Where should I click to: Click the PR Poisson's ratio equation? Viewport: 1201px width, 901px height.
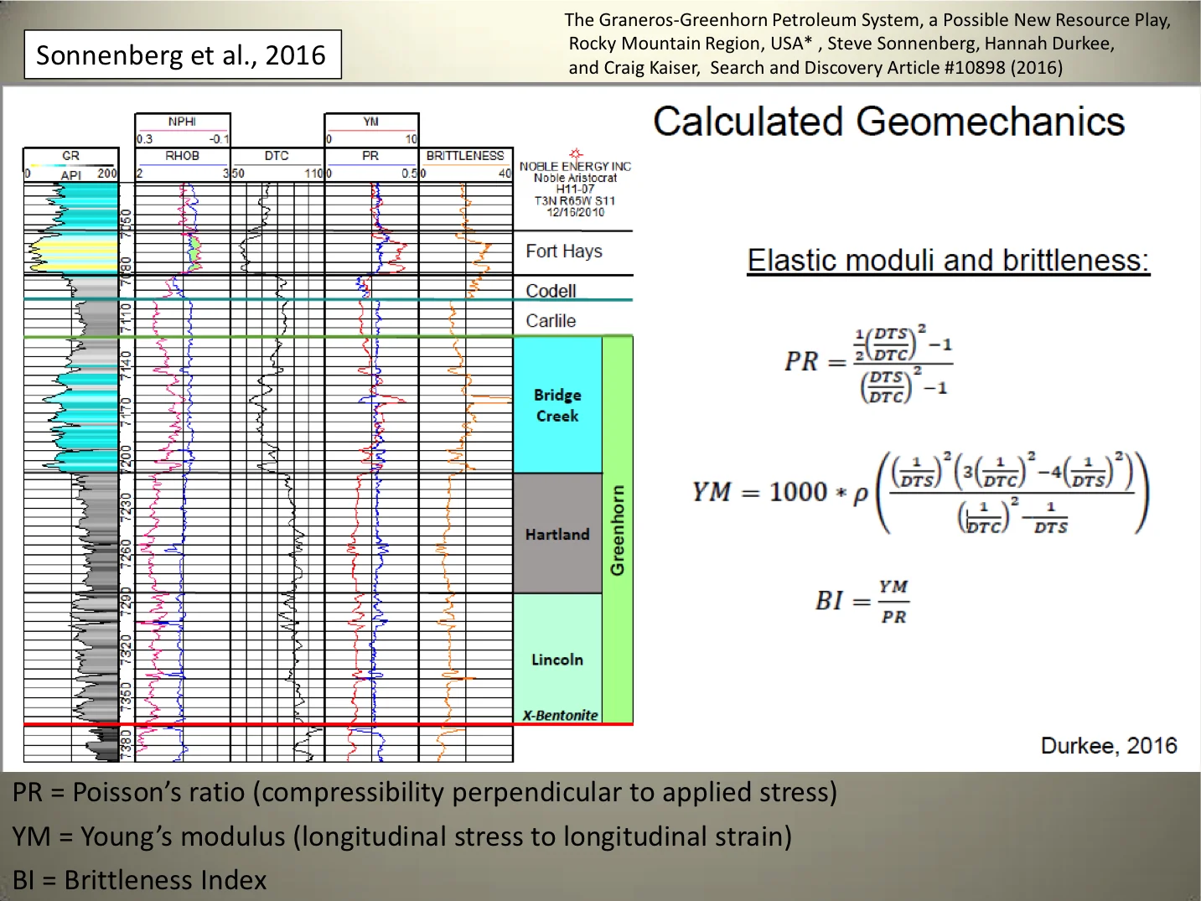[x=868, y=362]
